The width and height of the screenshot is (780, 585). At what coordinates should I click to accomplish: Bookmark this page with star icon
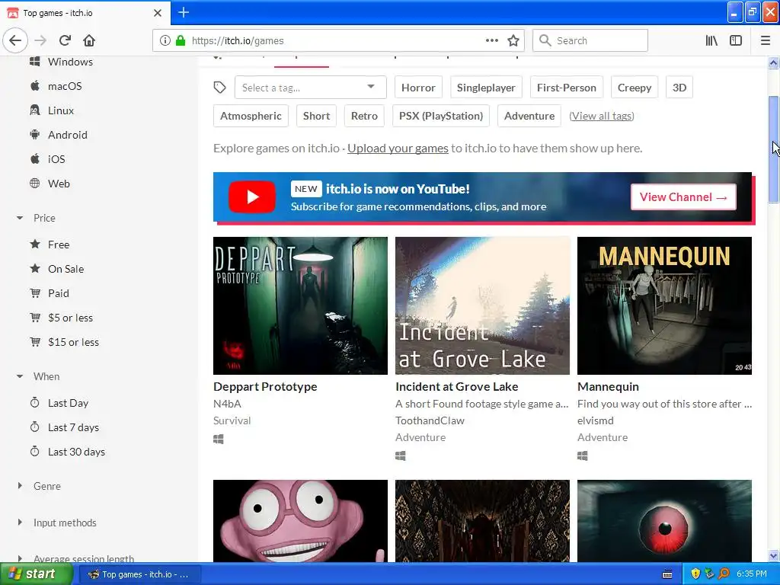click(x=513, y=40)
